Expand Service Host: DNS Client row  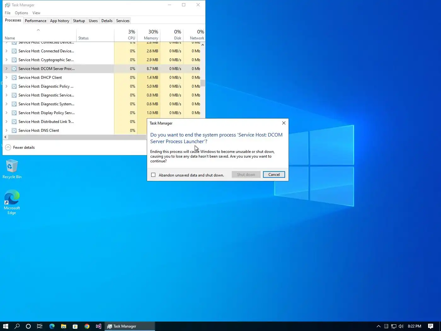pos(6,131)
